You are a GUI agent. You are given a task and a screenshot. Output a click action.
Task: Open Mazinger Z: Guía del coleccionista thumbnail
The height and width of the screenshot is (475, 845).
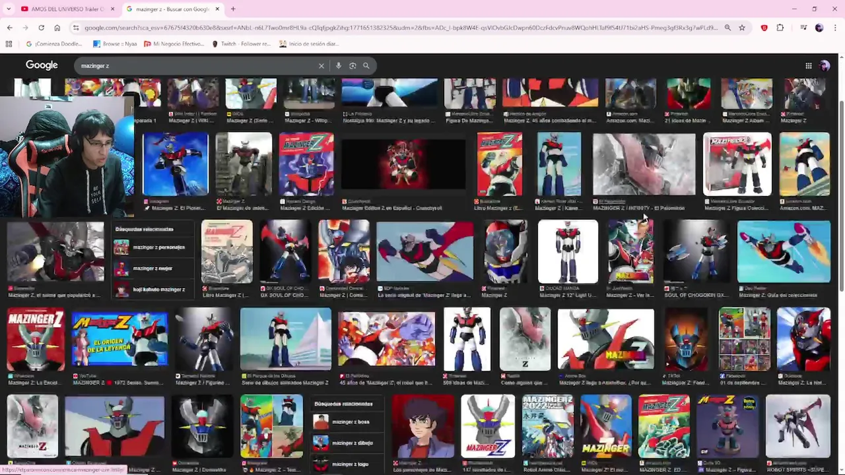click(784, 251)
